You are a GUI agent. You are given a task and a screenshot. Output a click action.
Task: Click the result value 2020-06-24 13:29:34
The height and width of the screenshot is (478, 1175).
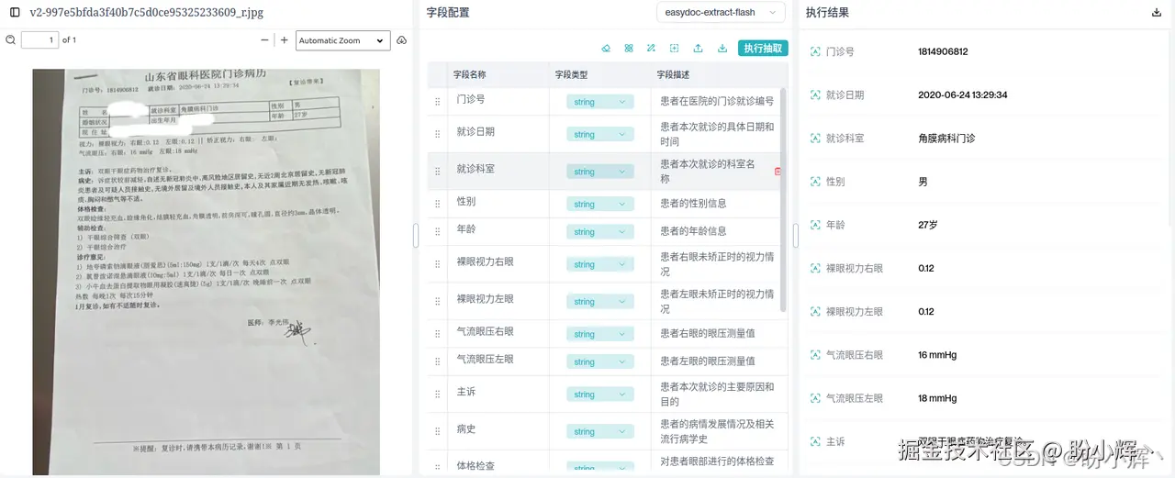tap(963, 94)
